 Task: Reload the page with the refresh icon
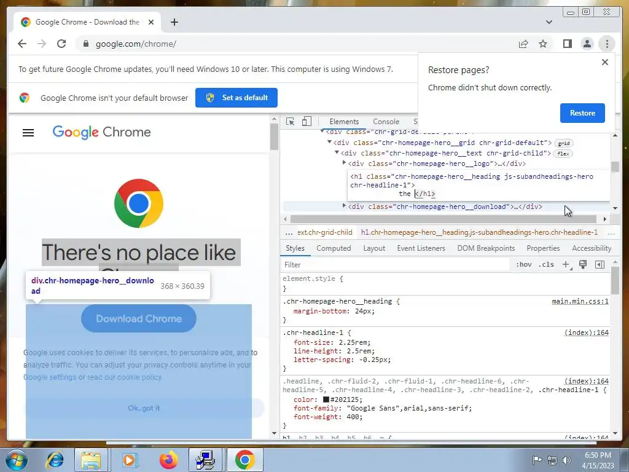point(61,44)
